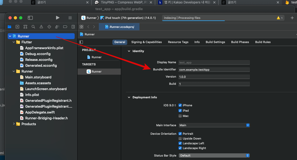Uncheck Landscape Right orientation
The image size is (297, 160).
(180, 148)
